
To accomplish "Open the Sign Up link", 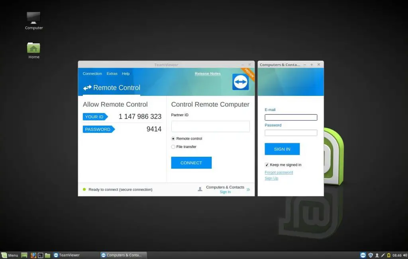I will pyautogui.click(x=271, y=178).
